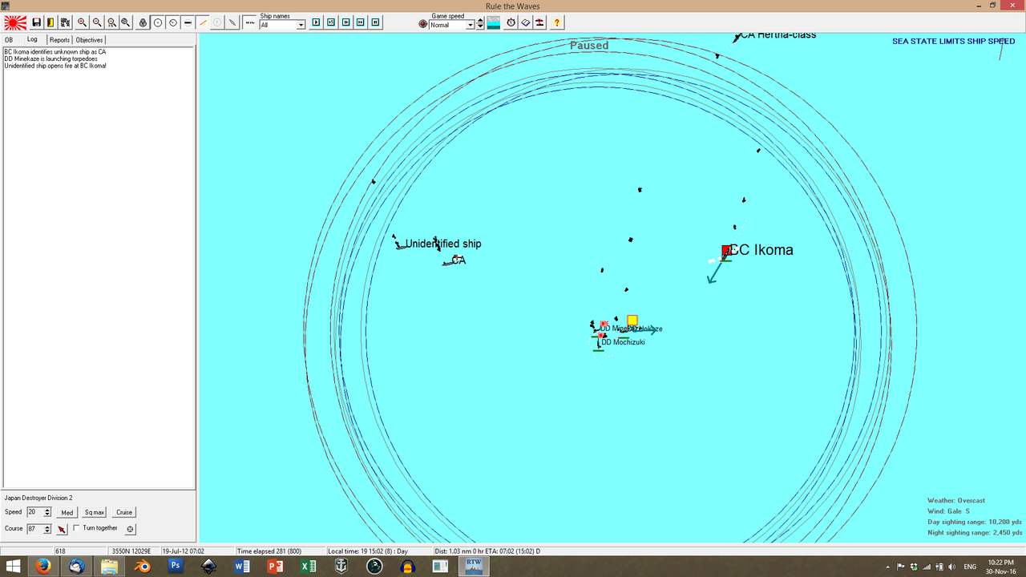
Task: Click the Unidentified ship label on map
Action: (443, 244)
